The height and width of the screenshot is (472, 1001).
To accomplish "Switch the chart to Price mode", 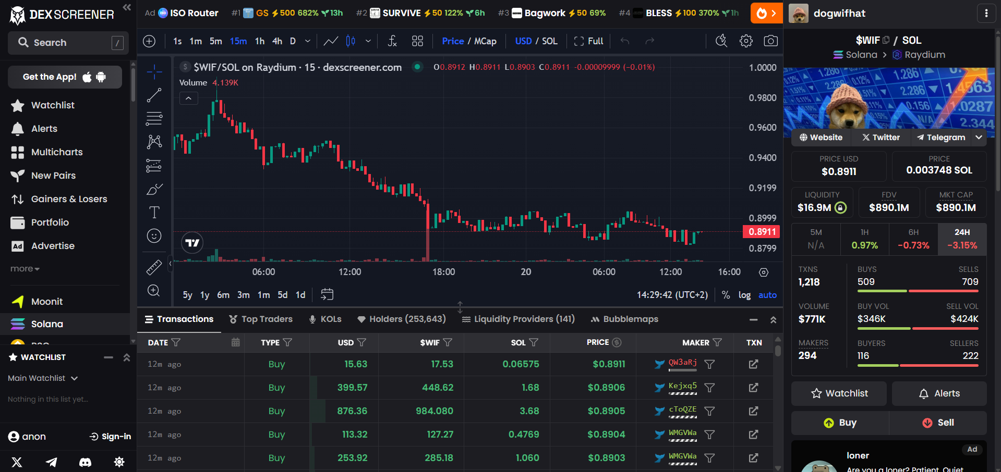I will pyautogui.click(x=453, y=41).
